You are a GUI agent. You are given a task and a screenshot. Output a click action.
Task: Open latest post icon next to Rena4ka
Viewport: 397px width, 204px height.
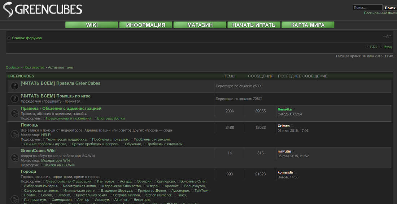tap(294, 109)
